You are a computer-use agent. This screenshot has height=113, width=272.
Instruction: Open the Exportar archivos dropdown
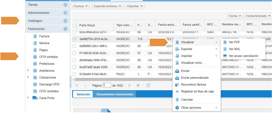[x=108, y=6]
